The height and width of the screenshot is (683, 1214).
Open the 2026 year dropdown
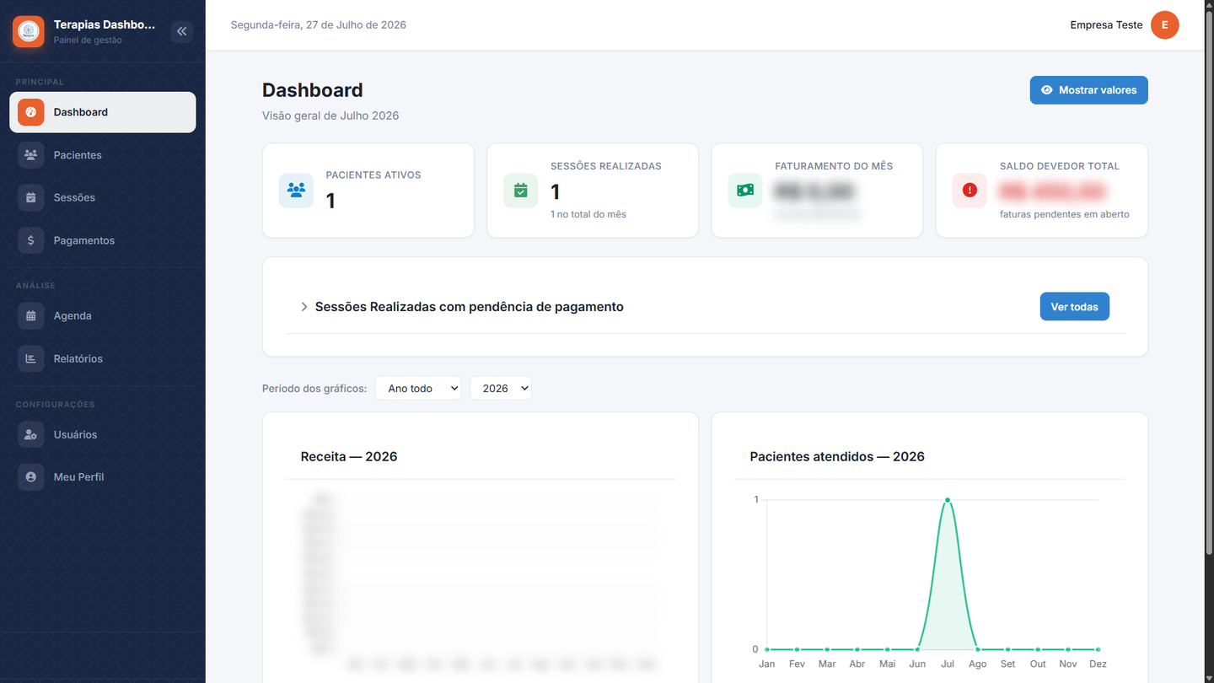(x=501, y=388)
